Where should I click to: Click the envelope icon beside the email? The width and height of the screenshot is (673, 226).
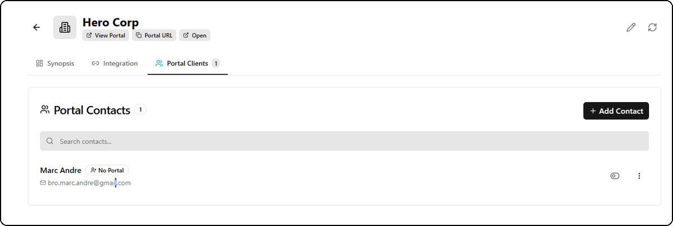tap(43, 182)
